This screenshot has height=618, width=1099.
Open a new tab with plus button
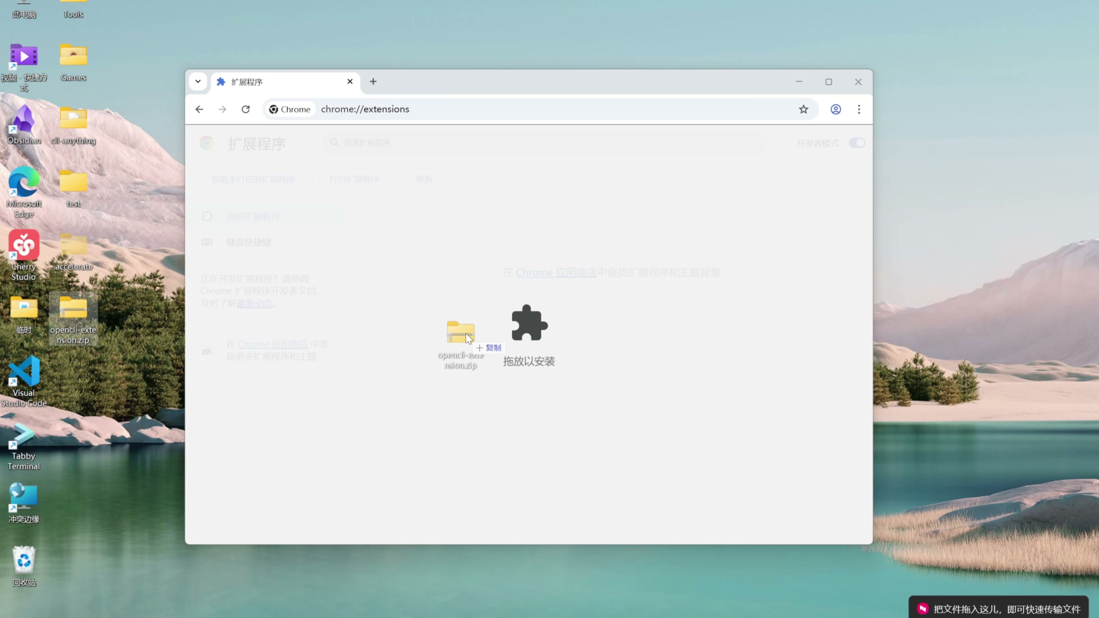coord(373,82)
